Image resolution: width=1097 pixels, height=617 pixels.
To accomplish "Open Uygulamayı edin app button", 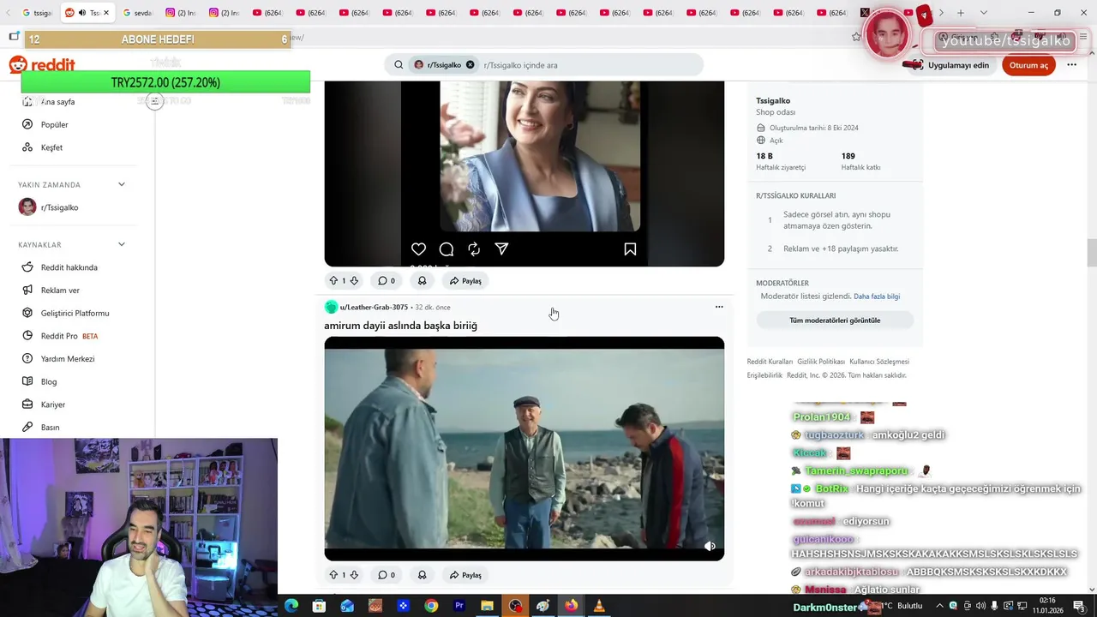I will pyautogui.click(x=950, y=65).
